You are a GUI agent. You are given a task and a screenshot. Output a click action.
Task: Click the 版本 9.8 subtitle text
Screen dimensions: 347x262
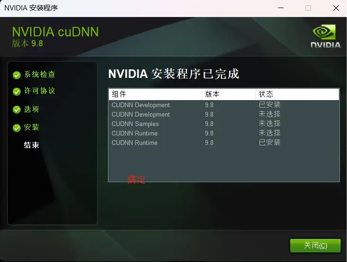[27, 43]
